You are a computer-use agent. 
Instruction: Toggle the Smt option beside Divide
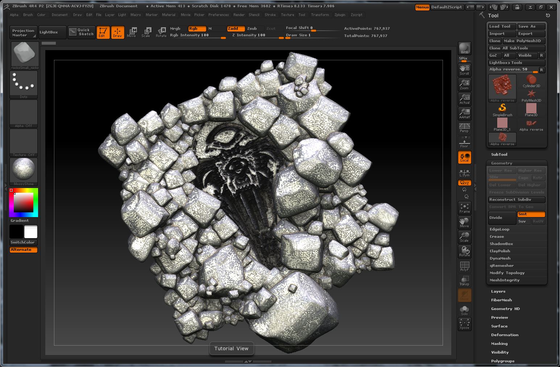pos(531,214)
